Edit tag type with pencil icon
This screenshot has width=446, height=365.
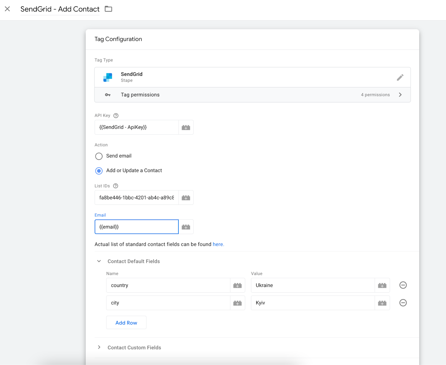(x=400, y=77)
